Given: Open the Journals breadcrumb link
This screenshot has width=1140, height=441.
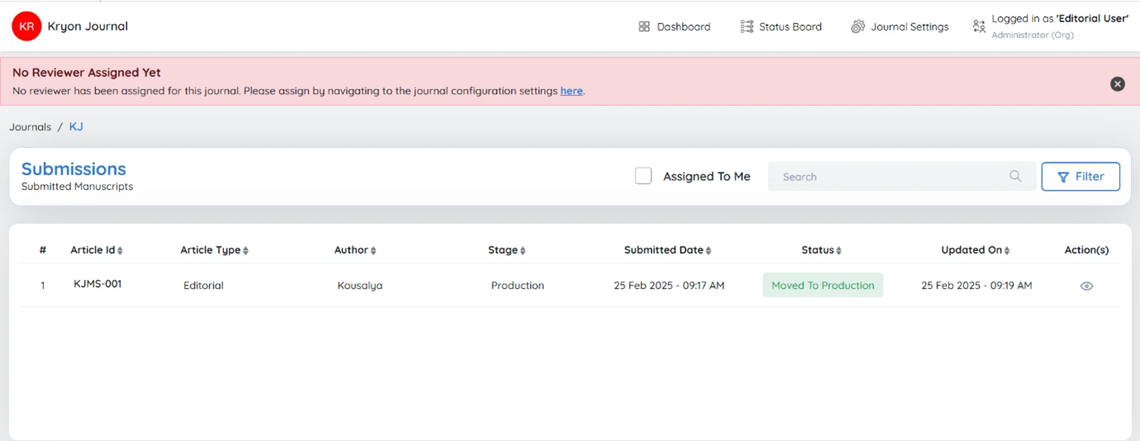Looking at the screenshot, I should coord(30,127).
